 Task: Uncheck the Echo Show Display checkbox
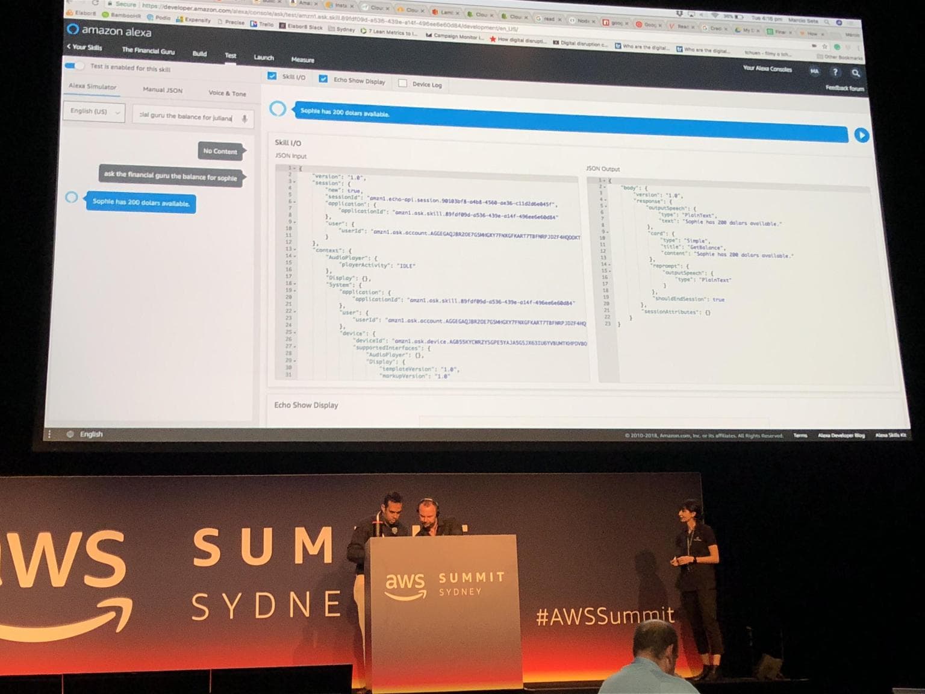[x=323, y=78]
